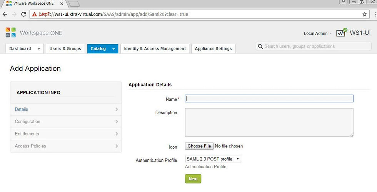Click the browser profile user icon
This screenshot has width=377, height=192.
point(343,2)
